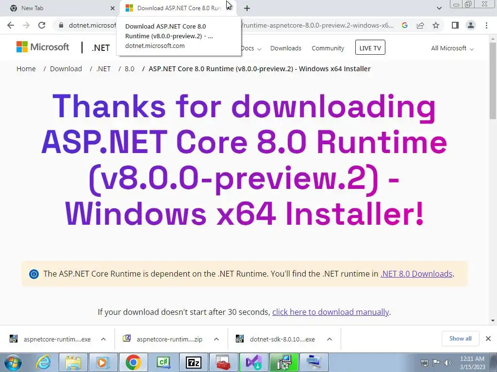Click the info icon in notice banner

(x=34, y=274)
